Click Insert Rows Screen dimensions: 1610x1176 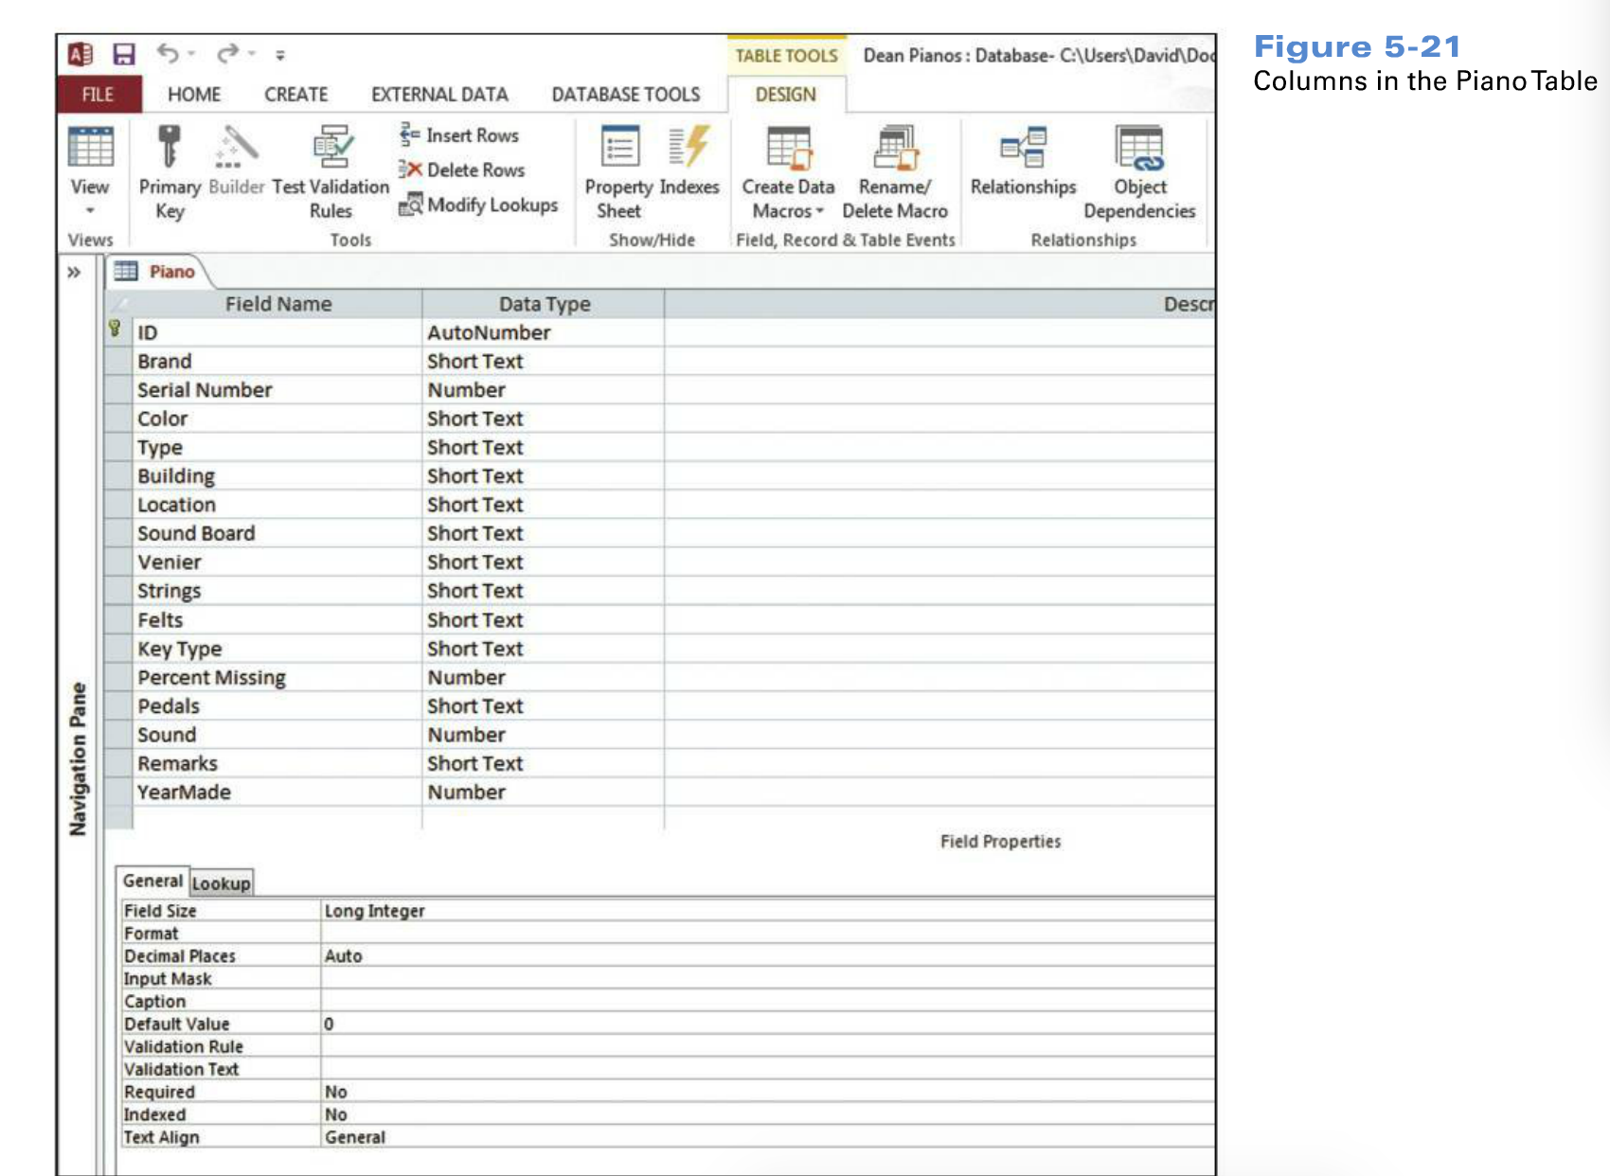(x=459, y=135)
